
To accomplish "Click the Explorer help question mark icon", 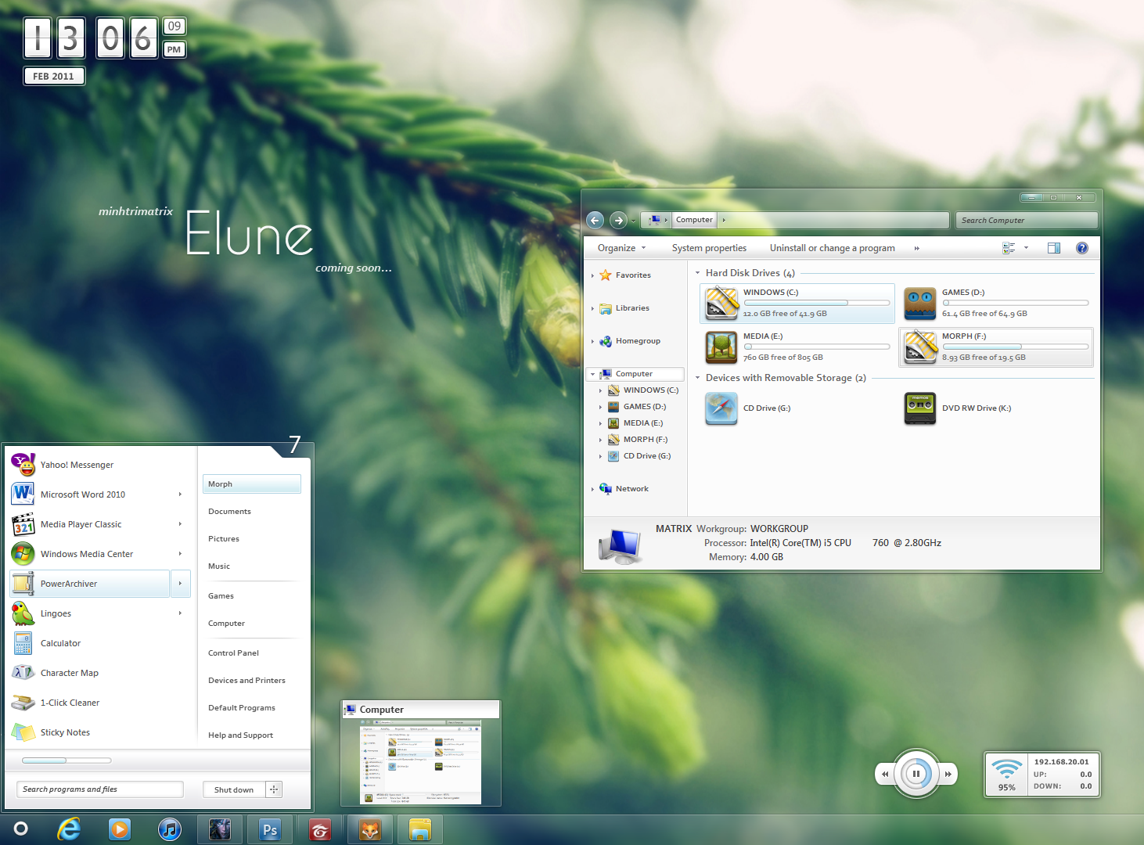I will click(x=1081, y=248).
